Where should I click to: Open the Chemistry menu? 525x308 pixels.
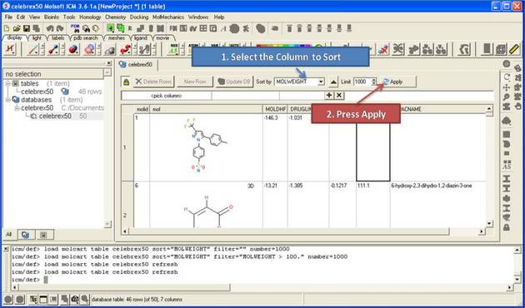click(x=115, y=17)
